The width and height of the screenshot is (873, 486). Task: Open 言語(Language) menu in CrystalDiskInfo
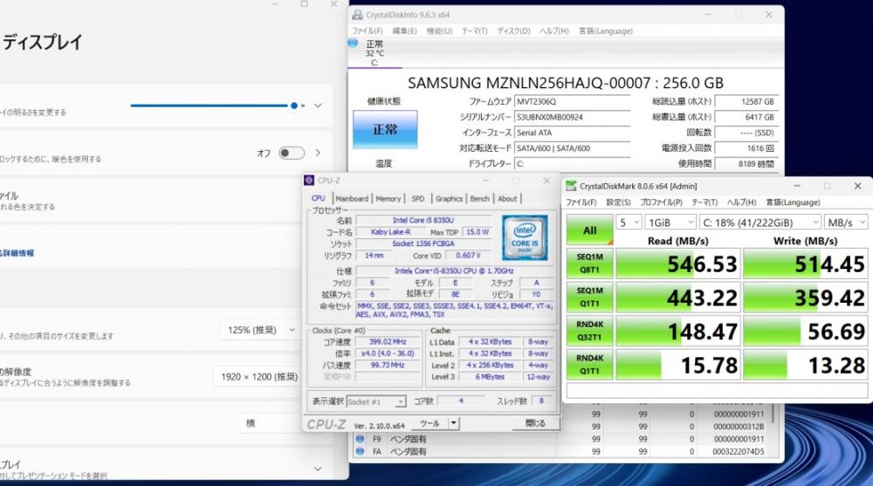[606, 31]
